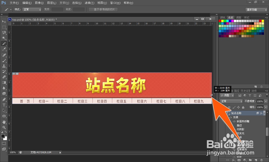Select the Blur tool
Viewport: 269px width, 162px height.
(x=4, y=88)
